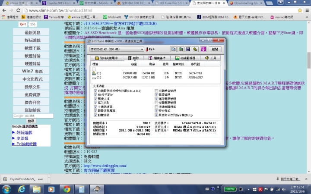Screen dimensions: 311x194
Task: Toggle the 48 位元定址 checkbox
Action: (x=95, y=95)
